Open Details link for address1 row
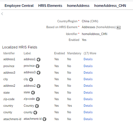The image size is (133, 126). point(88,59)
